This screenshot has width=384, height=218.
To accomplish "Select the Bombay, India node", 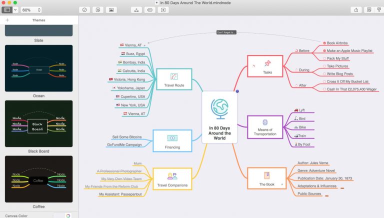I will click(x=131, y=62).
